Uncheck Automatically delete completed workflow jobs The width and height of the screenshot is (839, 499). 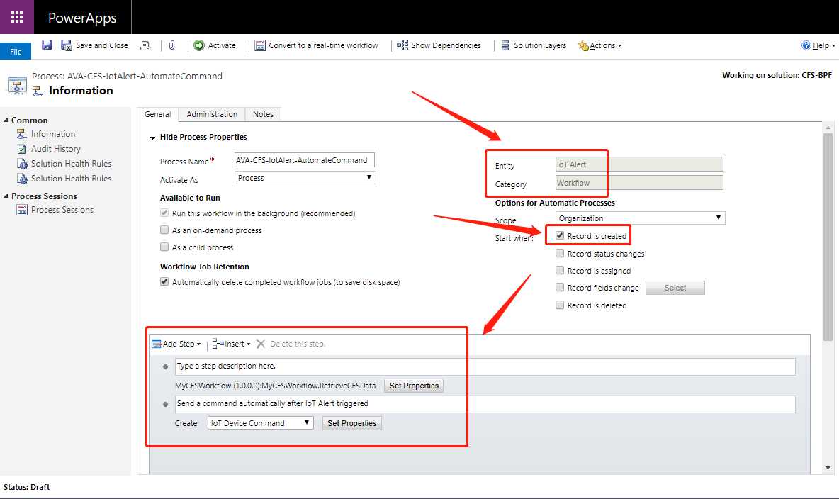(x=164, y=281)
